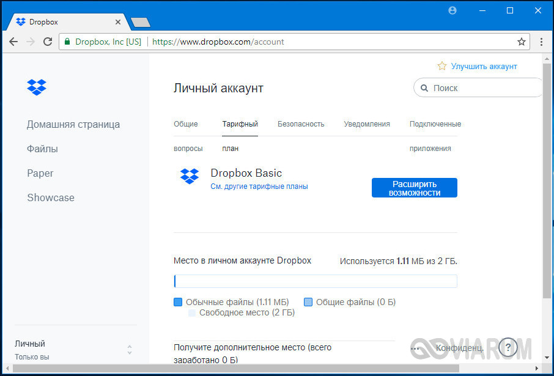Reload the page with refresh icon

click(48, 42)
